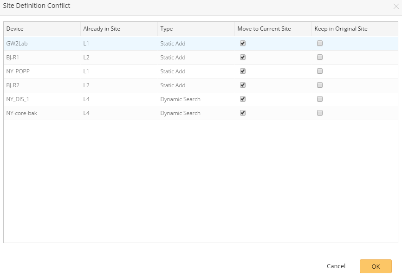Check Keep in Original Site for NY_POPP
Screen dimensions: 402x277
[320, 71]
